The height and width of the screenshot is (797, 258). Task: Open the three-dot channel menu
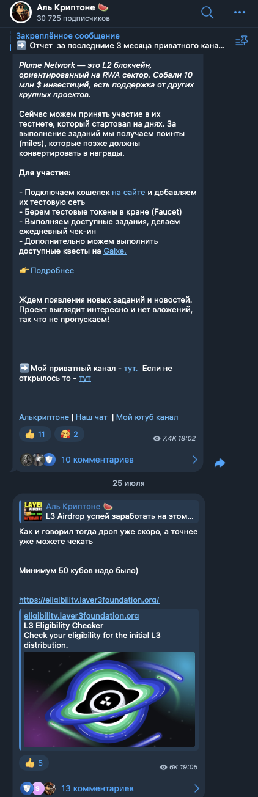(x=241, y=12)
